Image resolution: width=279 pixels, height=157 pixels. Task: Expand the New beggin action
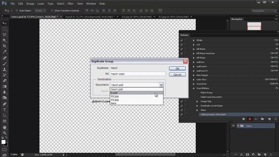click(x=194, y=75)
